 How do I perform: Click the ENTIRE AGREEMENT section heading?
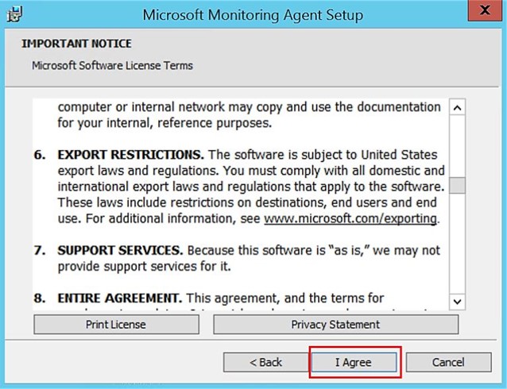tap(120, 298)
